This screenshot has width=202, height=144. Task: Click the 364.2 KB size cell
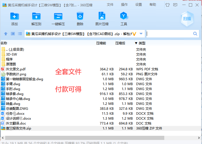107,69
